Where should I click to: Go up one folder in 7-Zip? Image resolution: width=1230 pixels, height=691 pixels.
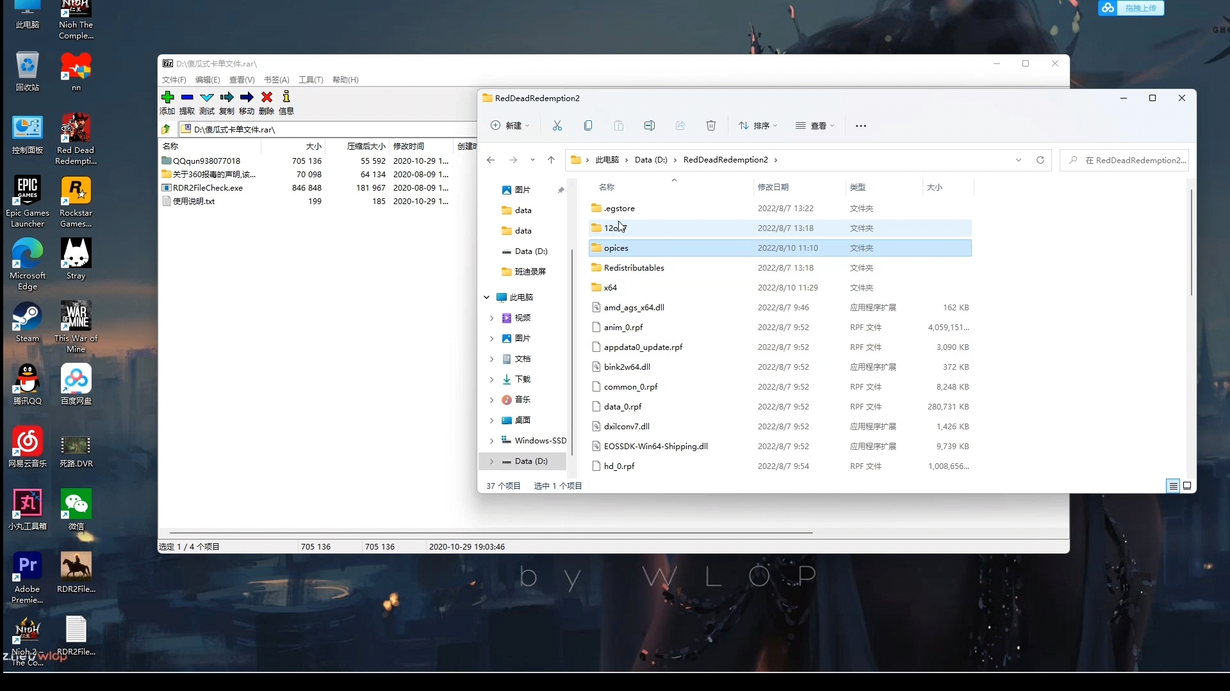tap(167, 129)
